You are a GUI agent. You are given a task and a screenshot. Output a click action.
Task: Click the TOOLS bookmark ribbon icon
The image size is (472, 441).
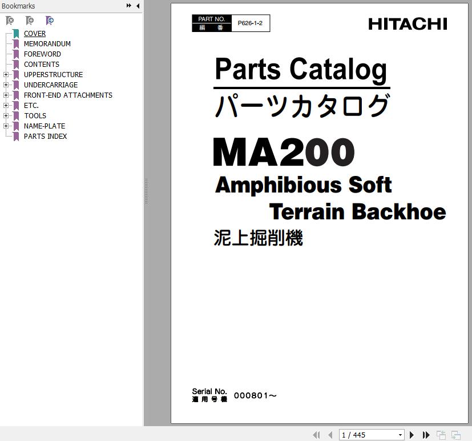[x=16, y=115]
